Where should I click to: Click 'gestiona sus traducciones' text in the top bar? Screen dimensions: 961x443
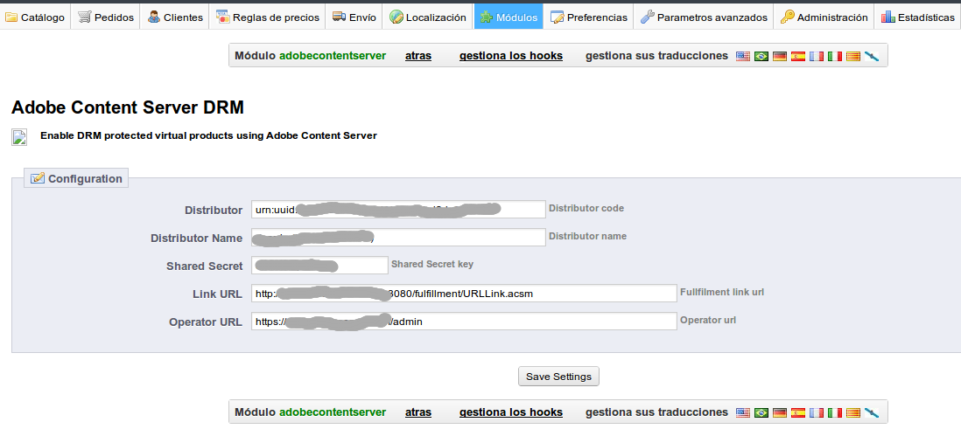coord(656,56)
